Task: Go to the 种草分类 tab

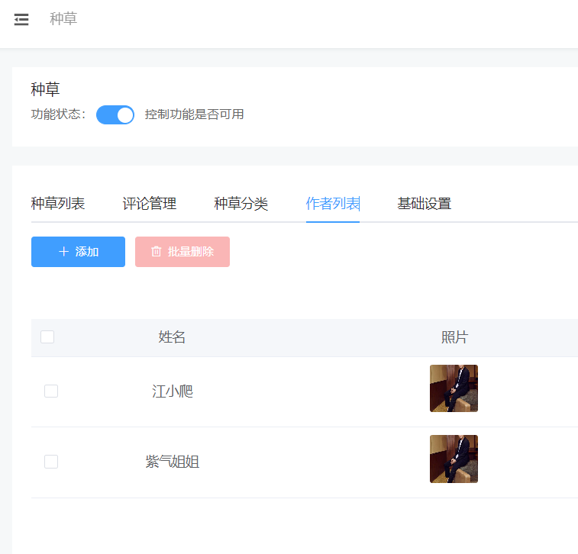Action: point(241,204)
